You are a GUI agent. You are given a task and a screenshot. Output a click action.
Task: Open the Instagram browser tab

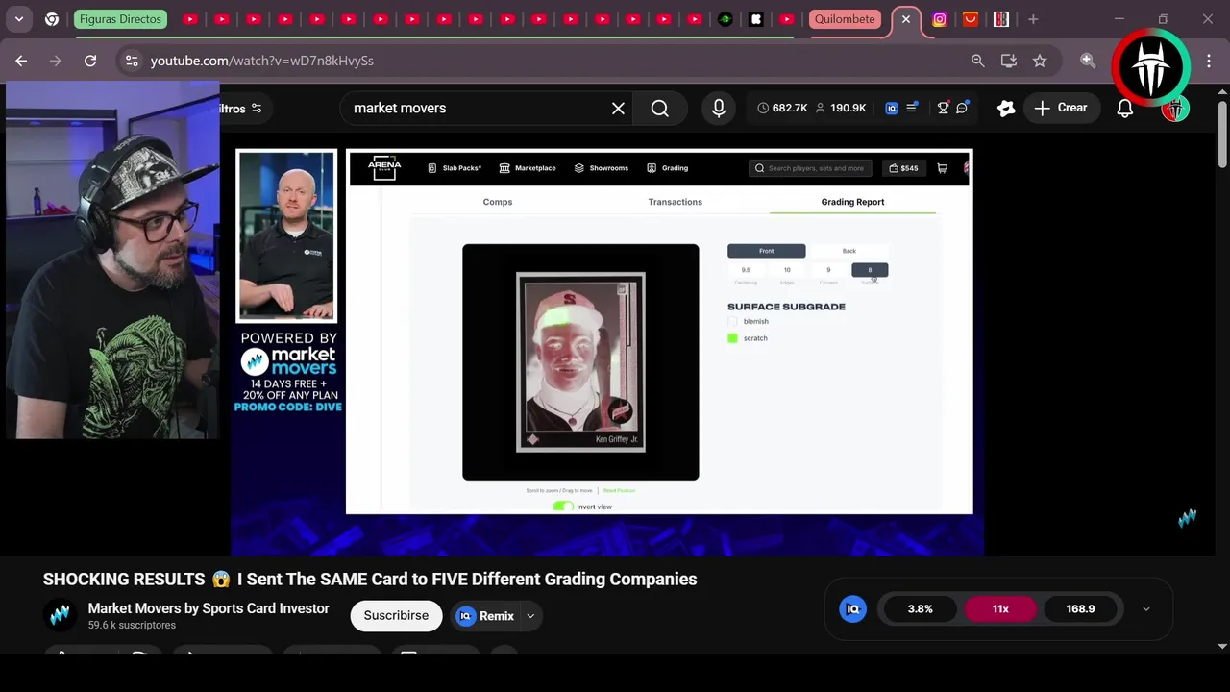(940, 19)
